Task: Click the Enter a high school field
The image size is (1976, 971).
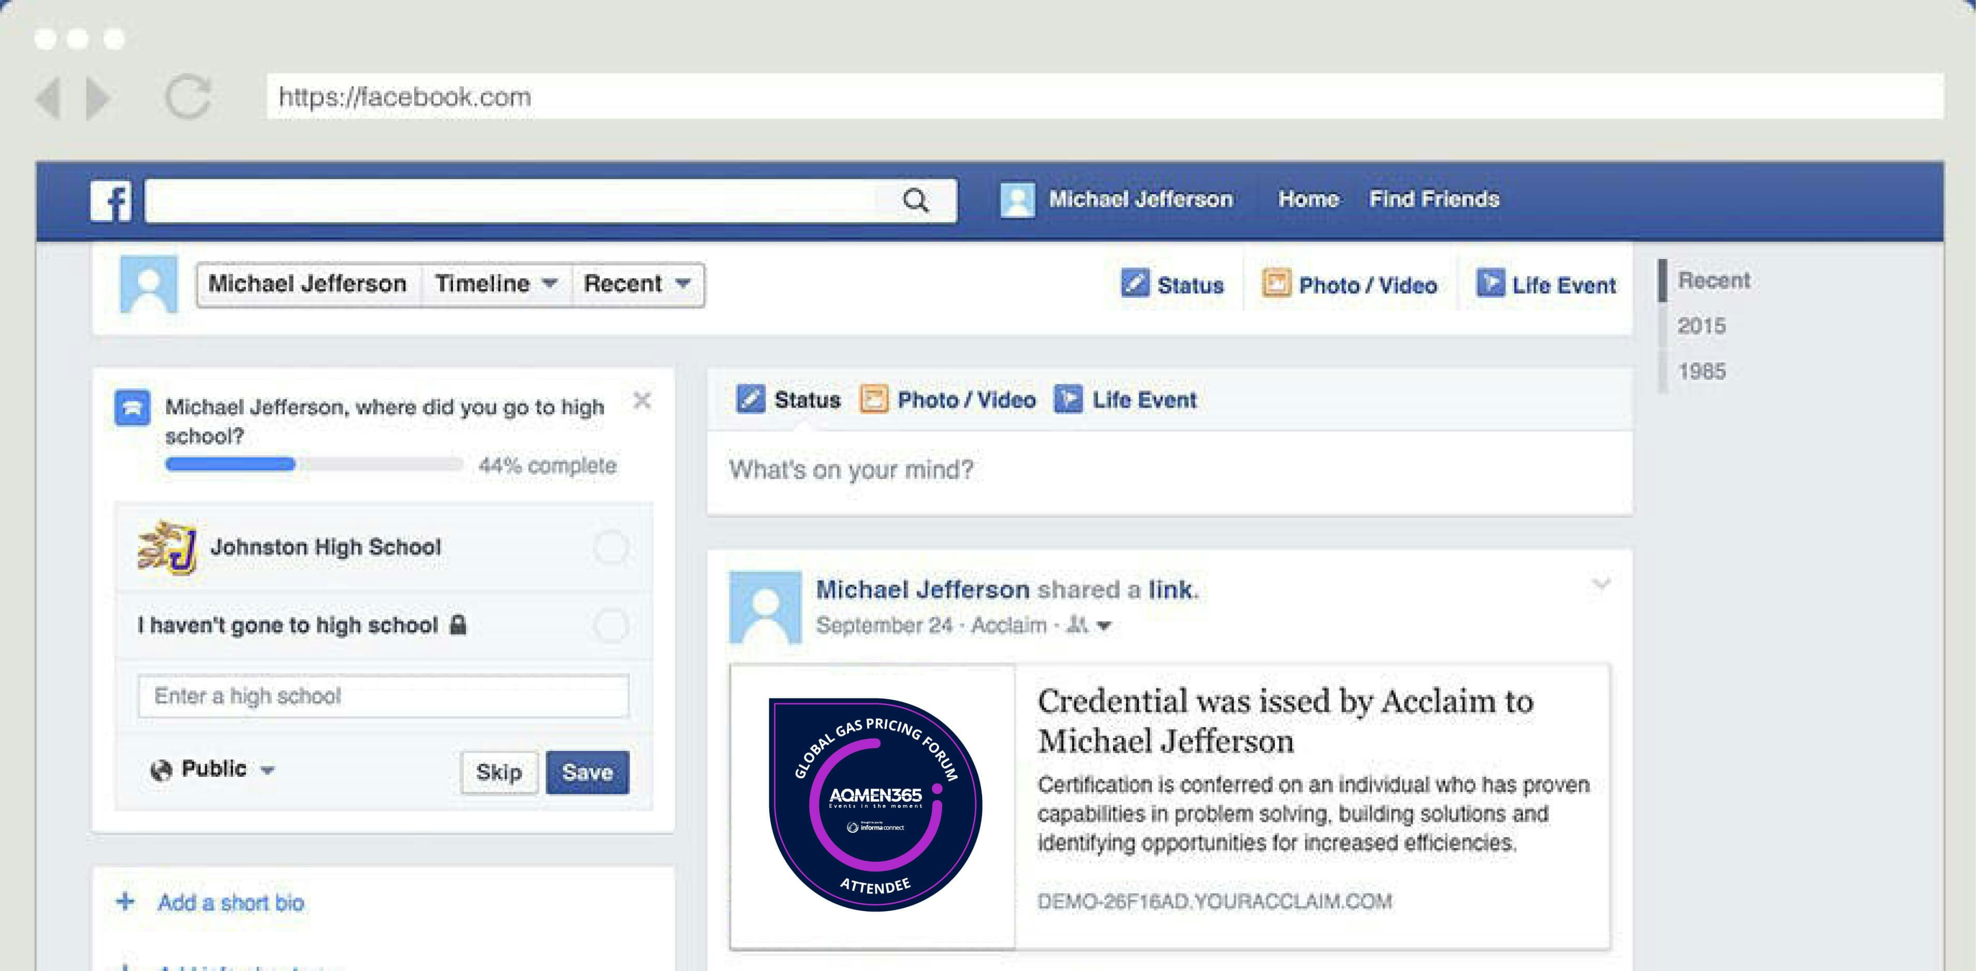Action: coord(384,695)
